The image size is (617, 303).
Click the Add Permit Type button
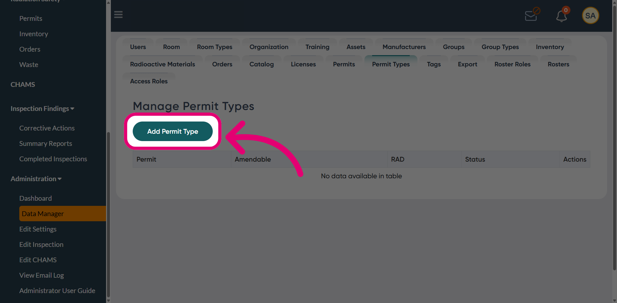(173, 131)
